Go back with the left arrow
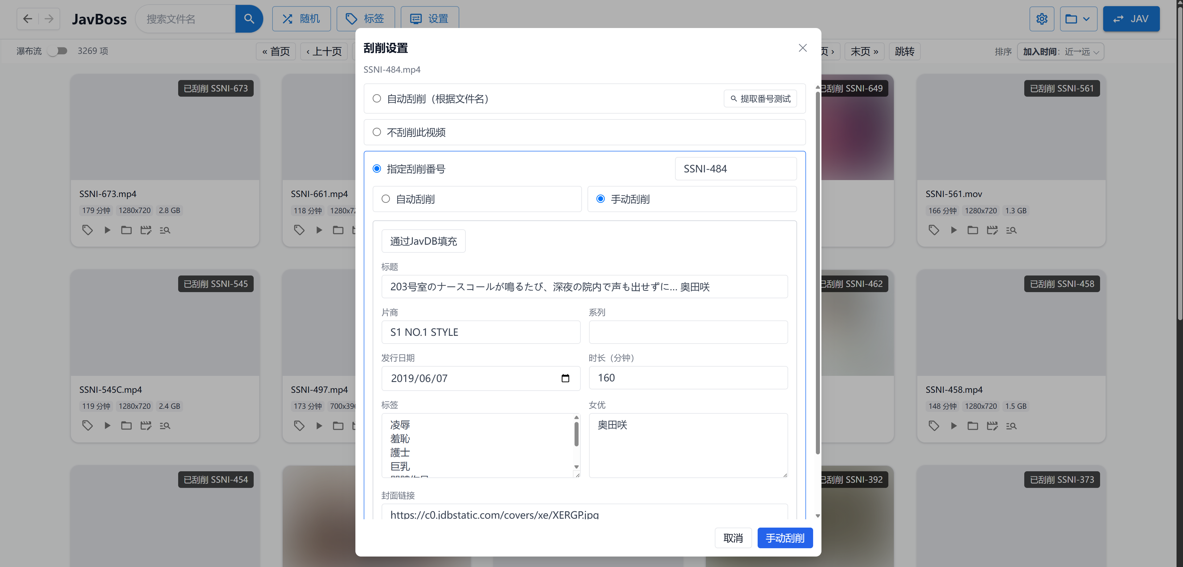The width and height of the screenshot is (1183, 567). (27, 19)
